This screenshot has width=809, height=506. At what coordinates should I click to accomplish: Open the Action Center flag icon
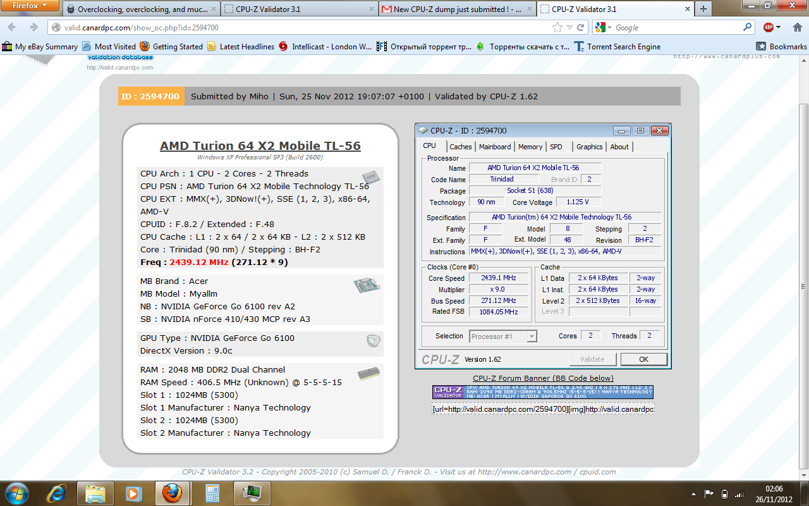[709, 494]
